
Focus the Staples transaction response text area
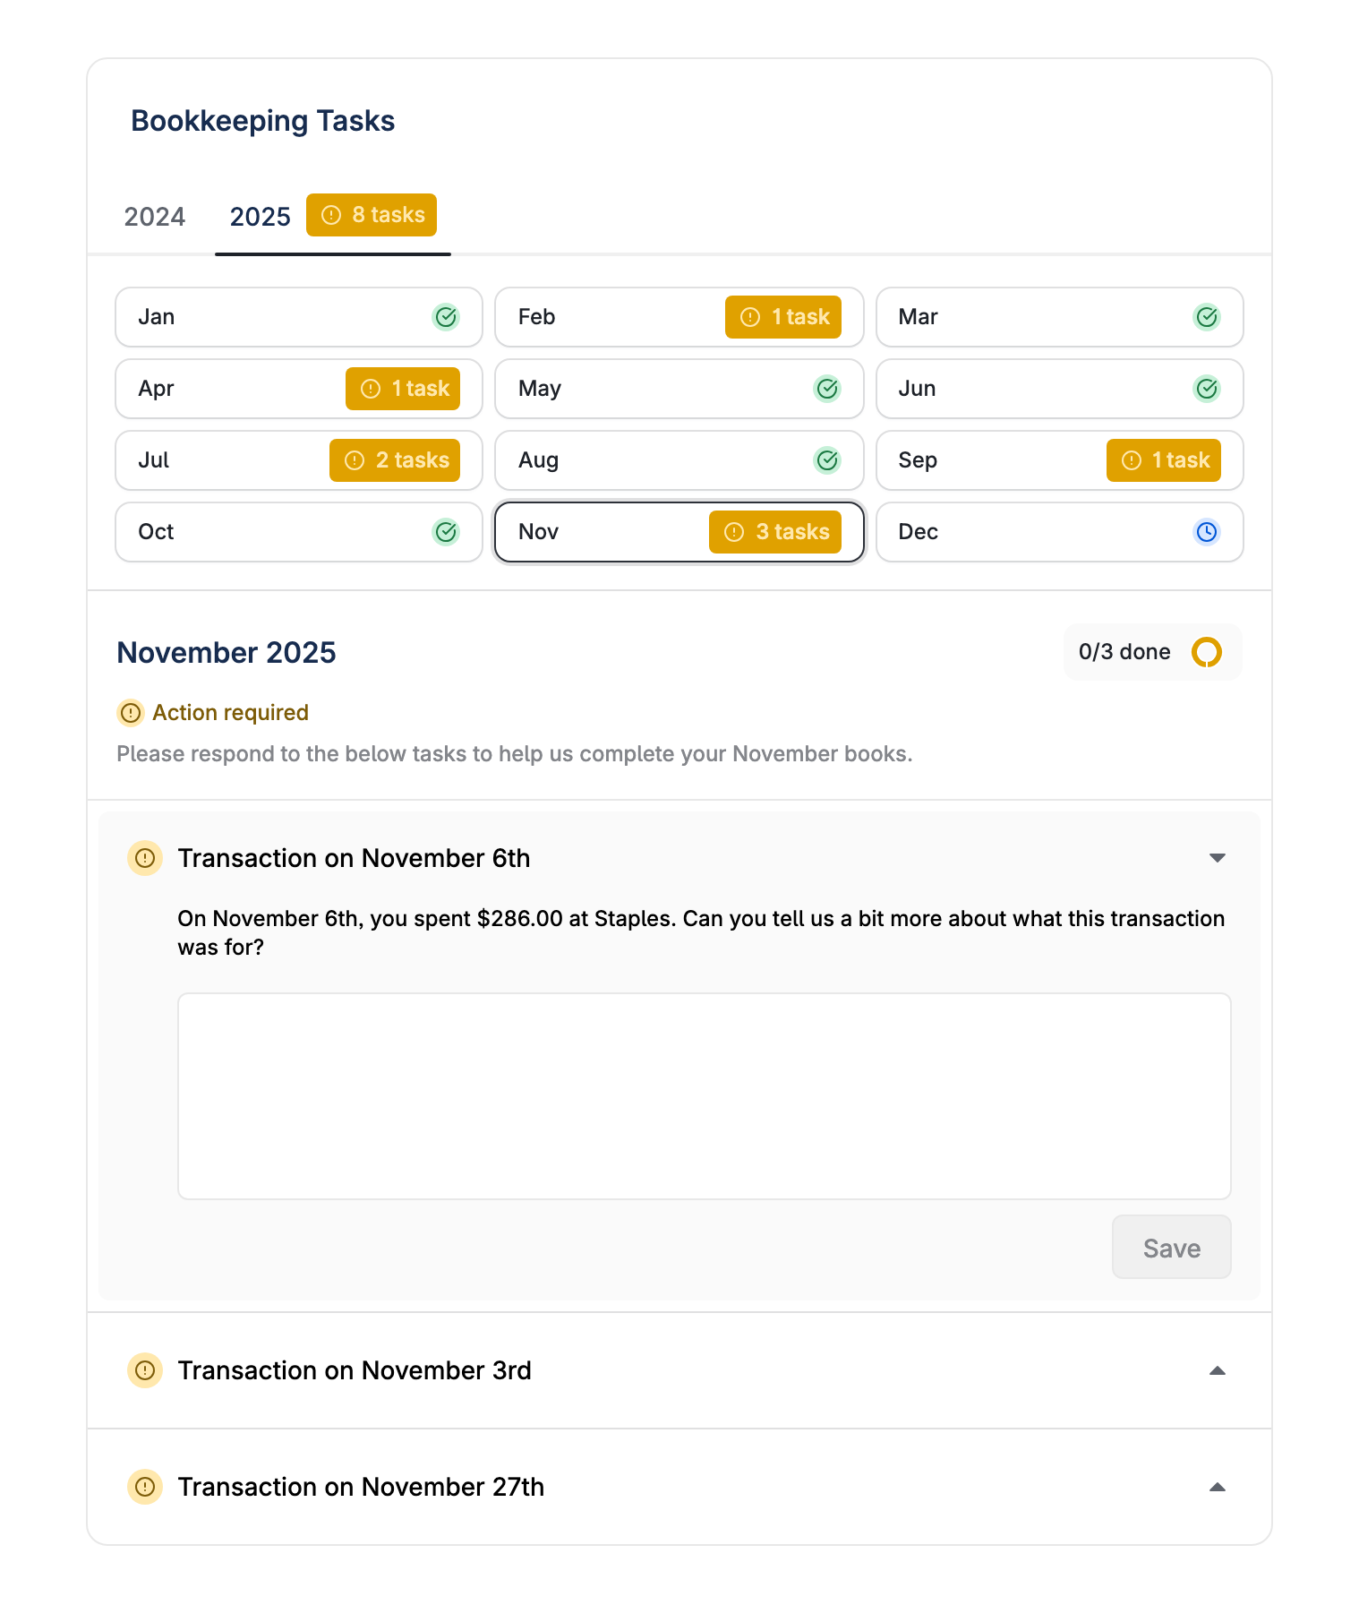pos(705,1096)
